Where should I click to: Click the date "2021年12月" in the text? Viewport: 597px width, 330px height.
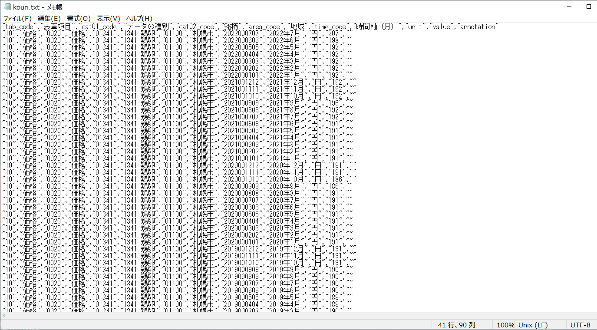pyautogui.click(x=286, y=82)
